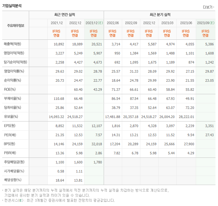Screen dimensions: 218x206
Task: Select quick ratio value 72.20
Action: coord(190,108)
